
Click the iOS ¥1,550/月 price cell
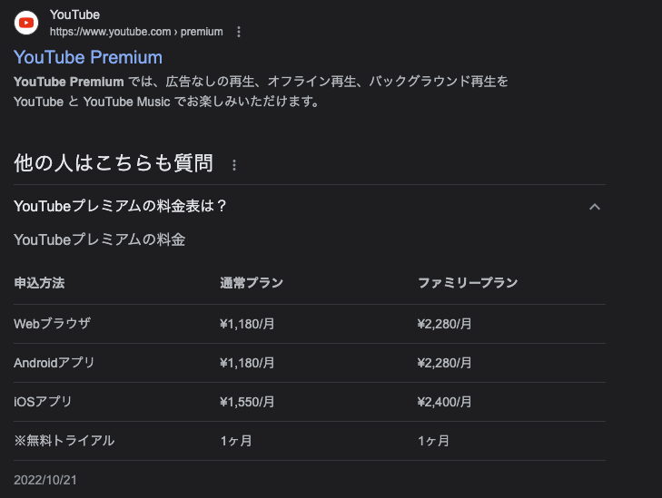247,402
